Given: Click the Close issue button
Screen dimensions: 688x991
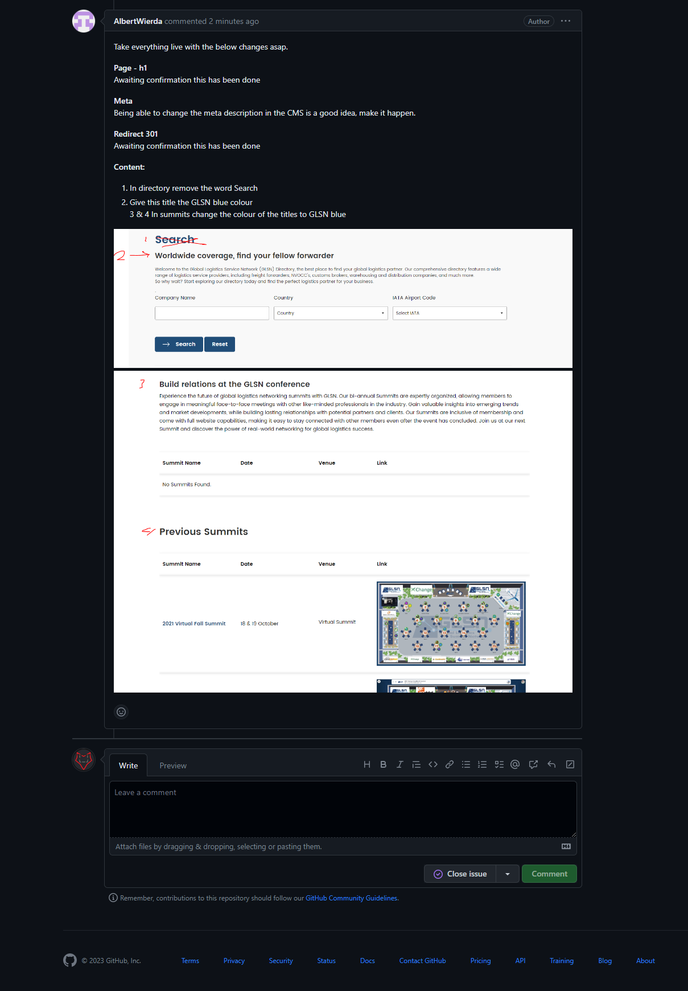Looking at the screenshot, I should (x=460, y=874).
